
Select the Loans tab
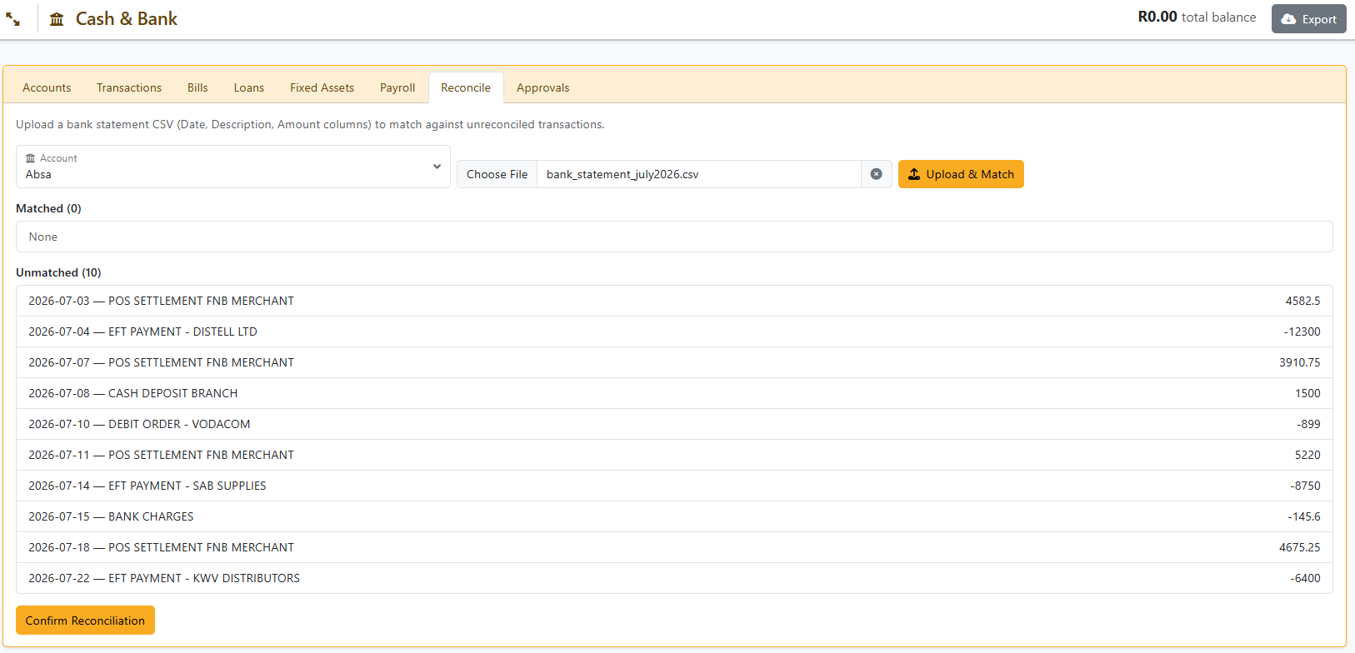[249, 87]
